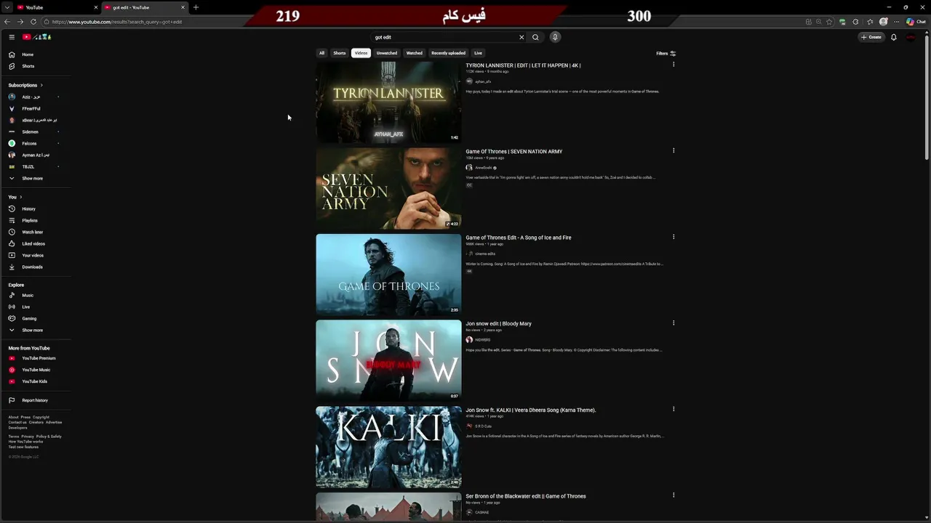Open the hamburger guide menu
Image resolution: width=931 pixels, height=523 pixels.
click(x=12, y=37)
